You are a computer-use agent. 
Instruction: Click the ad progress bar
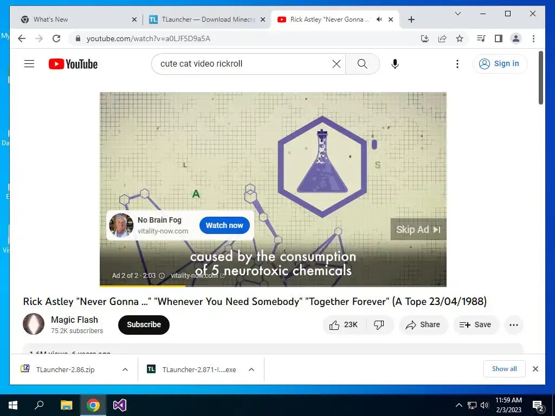pyautogui.click(x=273, y=285)
